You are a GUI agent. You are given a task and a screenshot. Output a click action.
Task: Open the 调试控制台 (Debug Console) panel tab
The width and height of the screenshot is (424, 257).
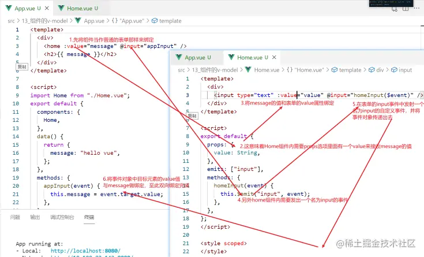(x=62, y=217)
